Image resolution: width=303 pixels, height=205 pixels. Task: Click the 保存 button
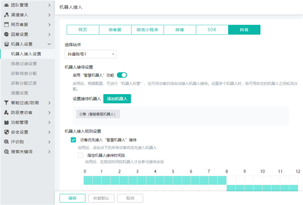pyautogui.click(x=72, y=198)
